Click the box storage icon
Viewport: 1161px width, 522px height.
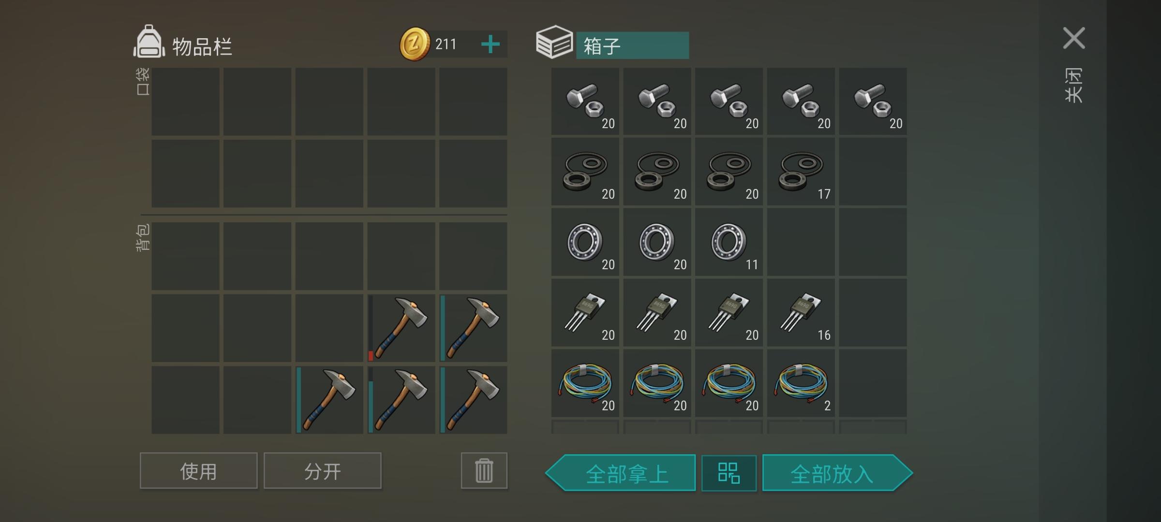554,42
